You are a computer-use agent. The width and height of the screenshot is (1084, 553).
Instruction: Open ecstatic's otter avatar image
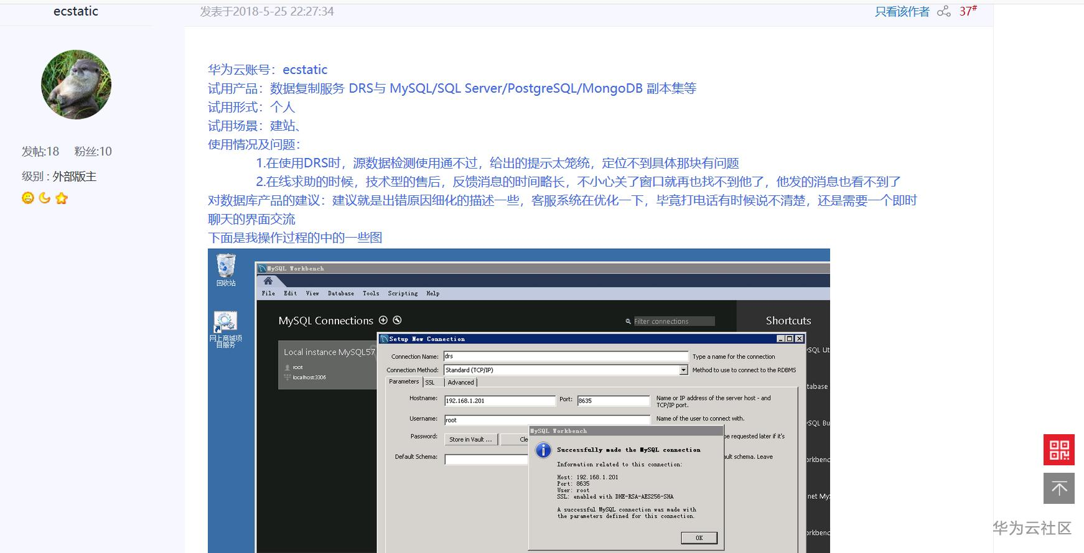(x=76, y=85)
